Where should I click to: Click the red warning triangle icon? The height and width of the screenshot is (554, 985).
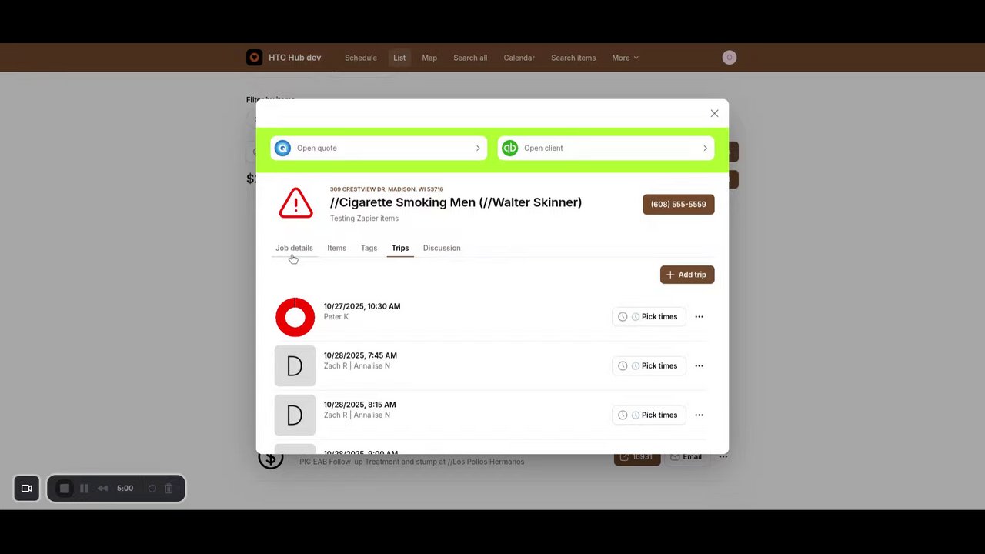click(x=295, y=203)
